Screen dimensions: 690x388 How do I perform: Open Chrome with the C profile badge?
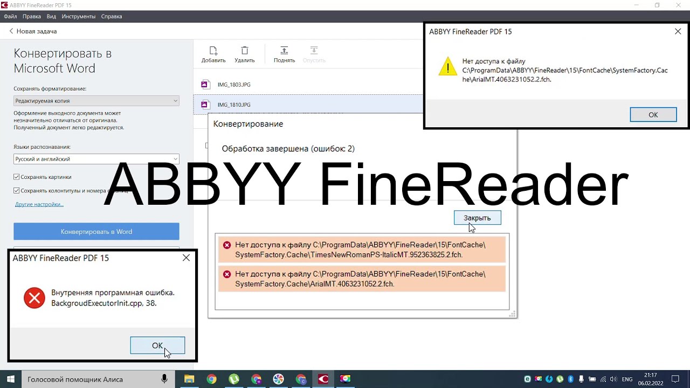point(301,379)
